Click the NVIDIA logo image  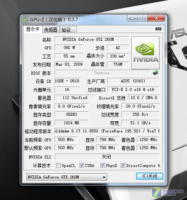(x=145, y=53)
